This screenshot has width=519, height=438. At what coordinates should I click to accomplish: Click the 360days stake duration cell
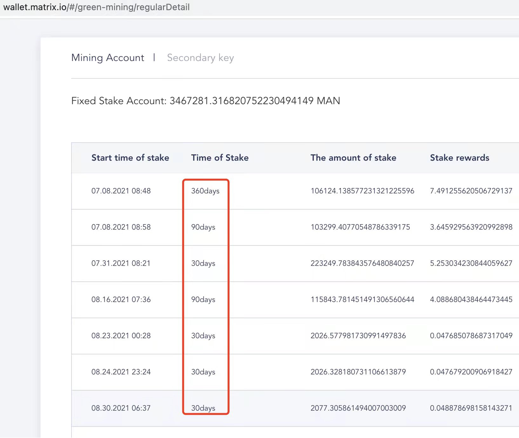pyautogui.click(x=205, y=191)
